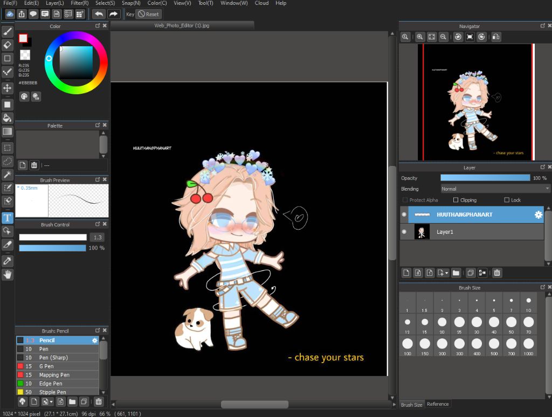The image size is (552, 417).
Task: Select the Bucket fill tool
Action: click(x=8, y=118)
